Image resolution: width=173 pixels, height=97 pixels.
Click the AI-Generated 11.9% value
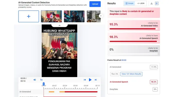tap(154, 67)
